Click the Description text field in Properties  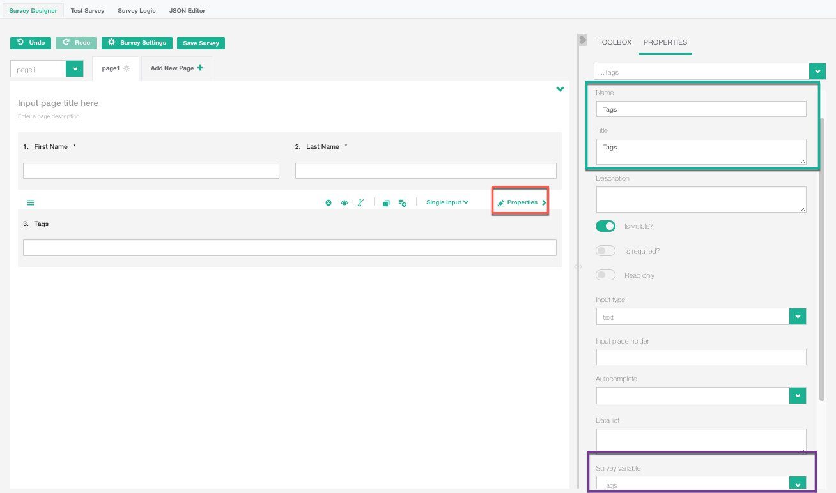(701, 199)
